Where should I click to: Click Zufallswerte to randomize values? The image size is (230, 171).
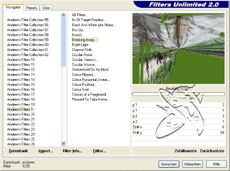pyautogui.click(x=185, y=151)
